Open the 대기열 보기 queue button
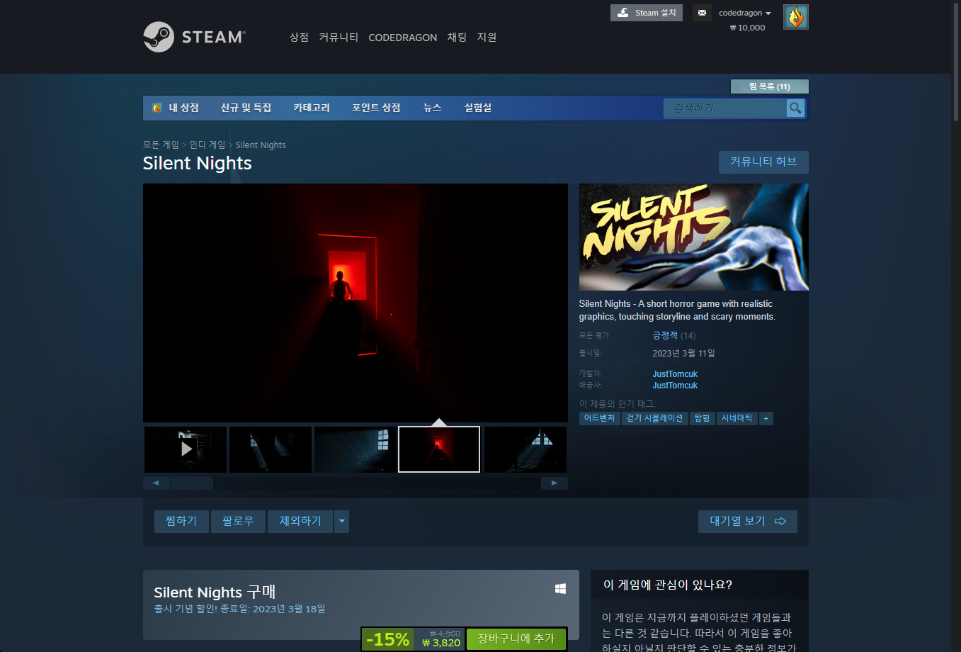Viewport: 961px width, 652px height. pos(748,521)
